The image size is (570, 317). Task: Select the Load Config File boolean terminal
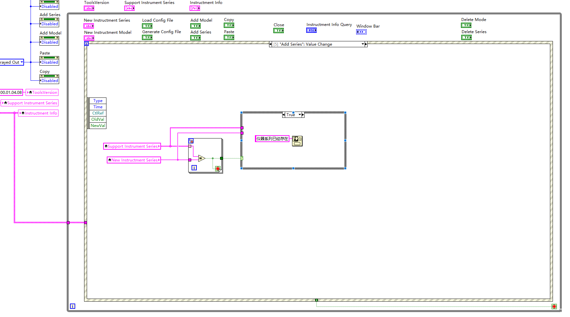(147, 26)
